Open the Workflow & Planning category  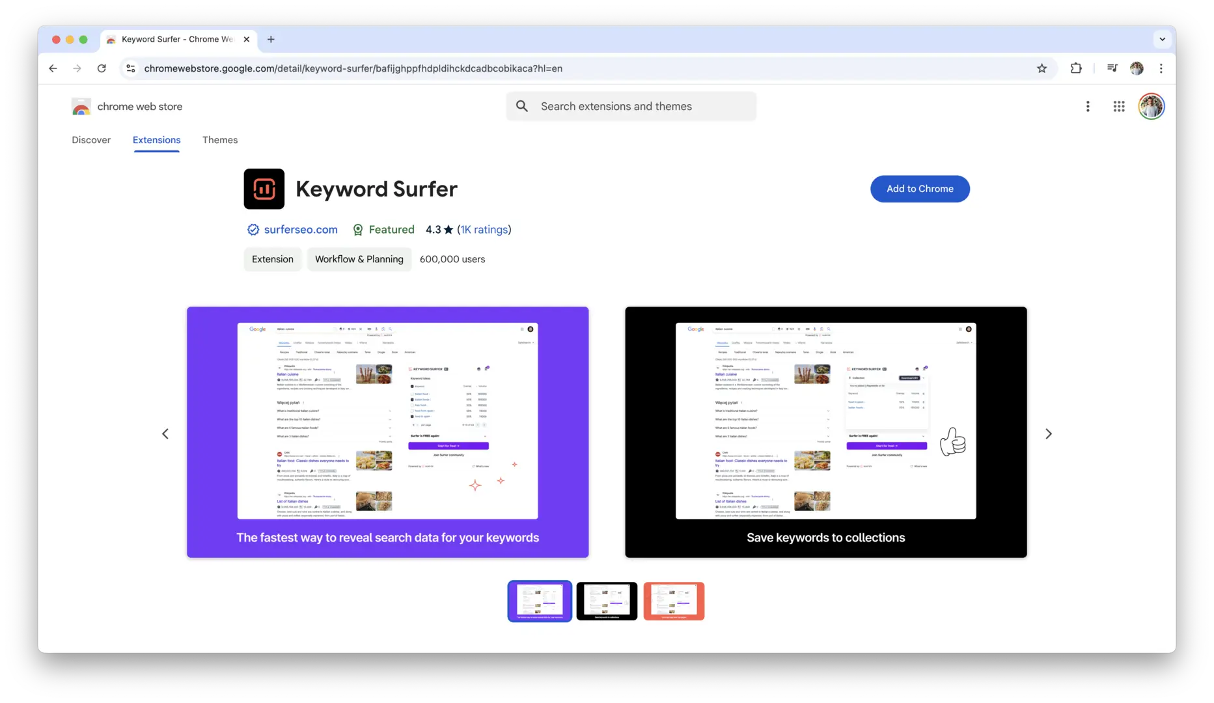pos(359,259)
